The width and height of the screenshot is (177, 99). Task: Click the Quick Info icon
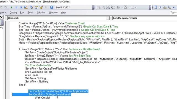pos(165,7)
